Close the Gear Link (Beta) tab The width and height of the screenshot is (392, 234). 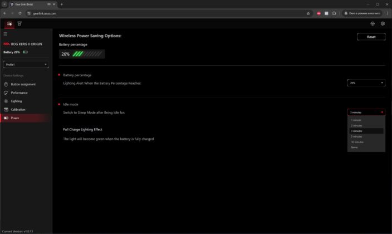tap(54, 4)
